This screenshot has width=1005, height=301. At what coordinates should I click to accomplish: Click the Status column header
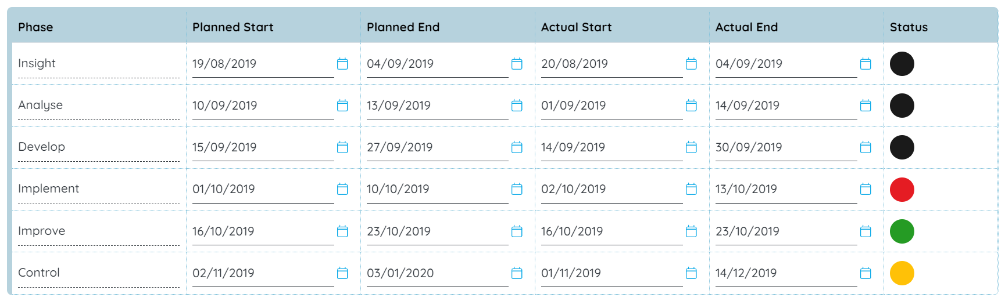909,27
